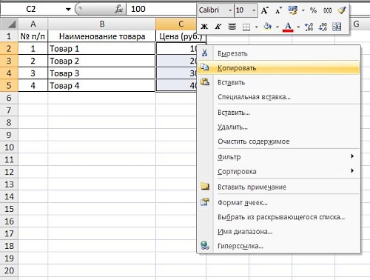Screen dimensions: 370x280
Task: Apply red font color
Action: (x=288, y=27)
